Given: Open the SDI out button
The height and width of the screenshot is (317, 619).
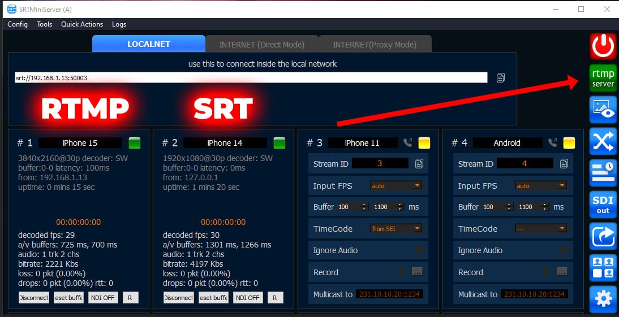Looking at the screenshot, I should 603,204.
